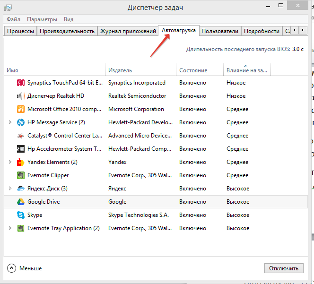Minimize the Диспетчер задач window
The width and height of the screenshot is (314, 284).
tap(268, 6)
